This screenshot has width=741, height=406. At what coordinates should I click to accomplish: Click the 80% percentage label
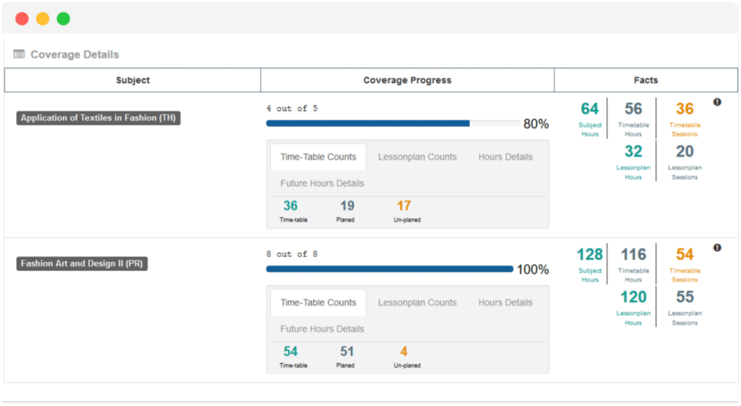point(536,124)
